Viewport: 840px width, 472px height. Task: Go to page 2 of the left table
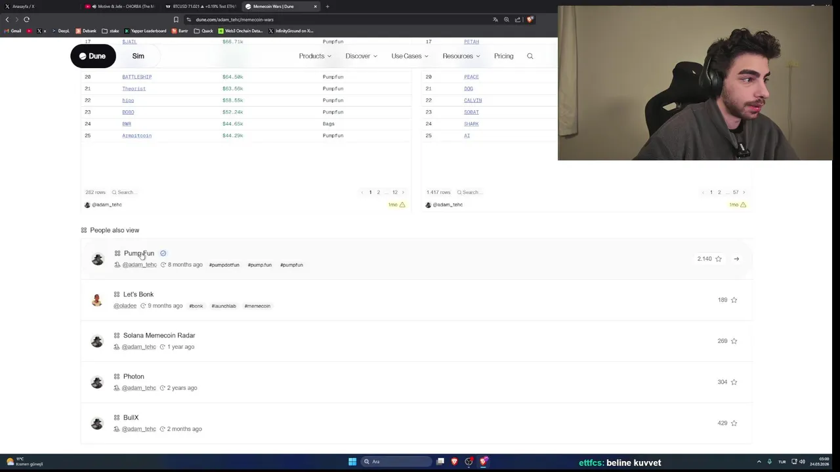click(379, 193)
